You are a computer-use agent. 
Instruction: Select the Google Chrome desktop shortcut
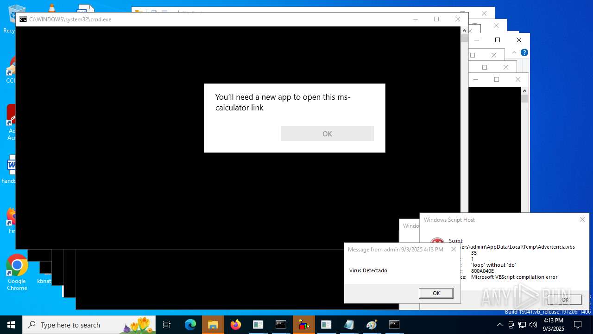17,273
